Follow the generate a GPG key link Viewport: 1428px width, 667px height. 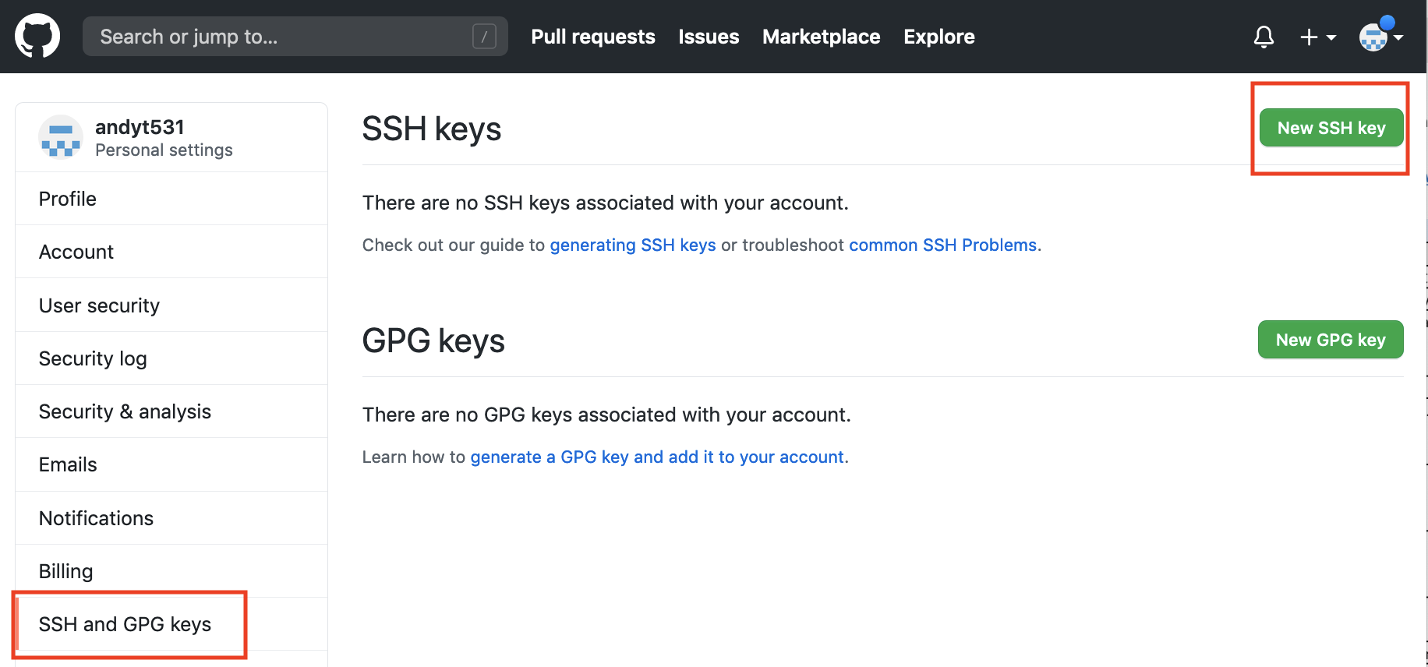tap(657, 457)
